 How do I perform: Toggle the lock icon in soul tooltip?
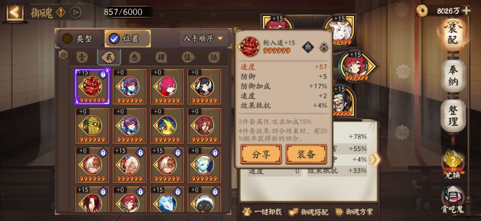(323, 47)
